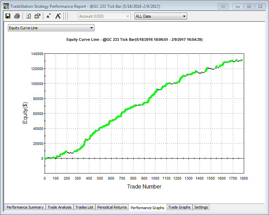Switch to the Performance Summary tab
The height and width of the screenshot is (215, 269).
coord(25,207)
